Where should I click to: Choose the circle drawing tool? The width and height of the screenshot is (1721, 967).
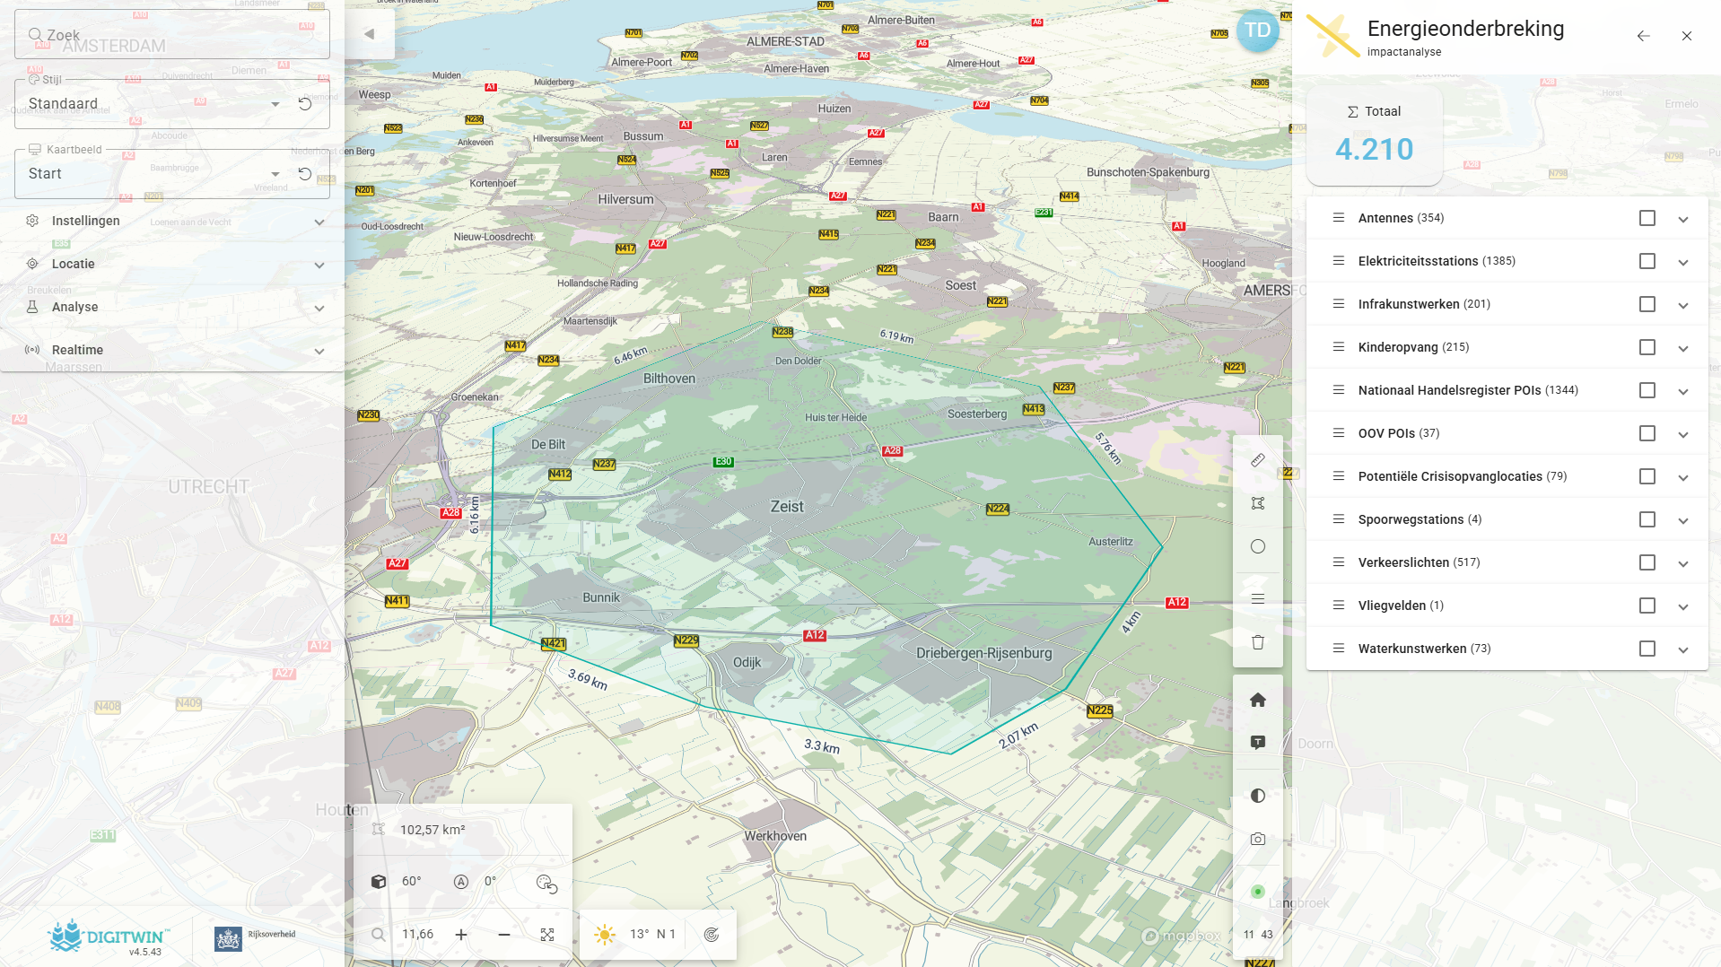click(x=1258, y=546)
